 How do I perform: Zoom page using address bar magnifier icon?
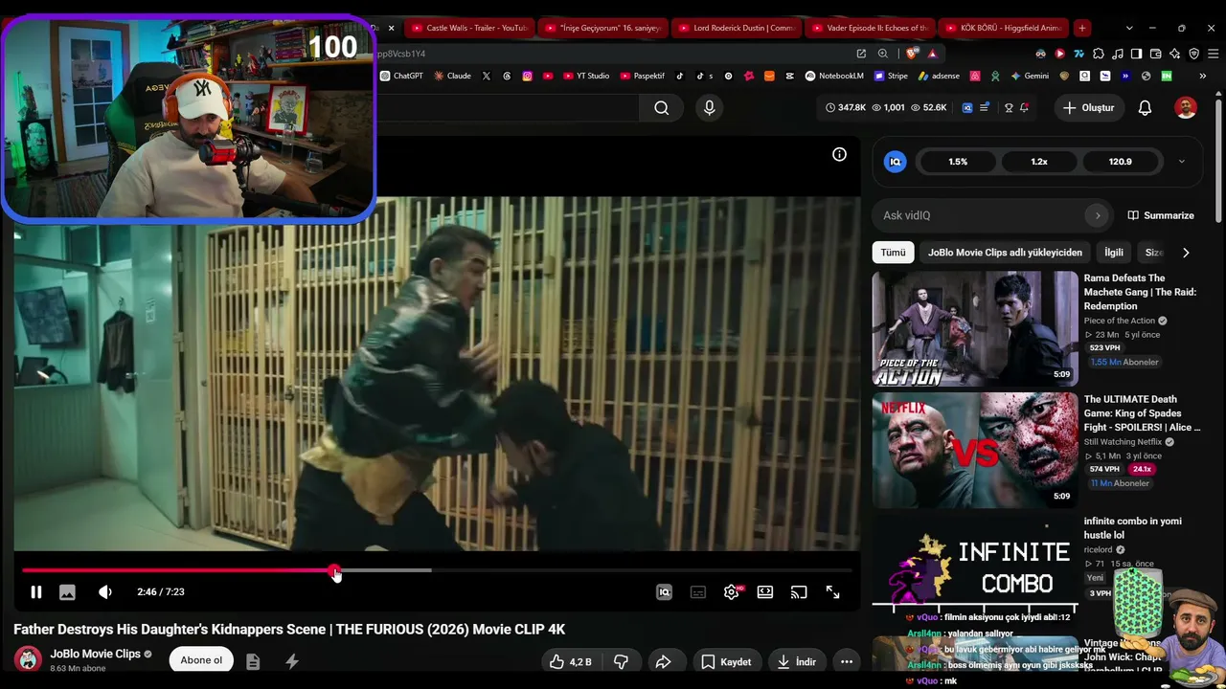[883, 54]
